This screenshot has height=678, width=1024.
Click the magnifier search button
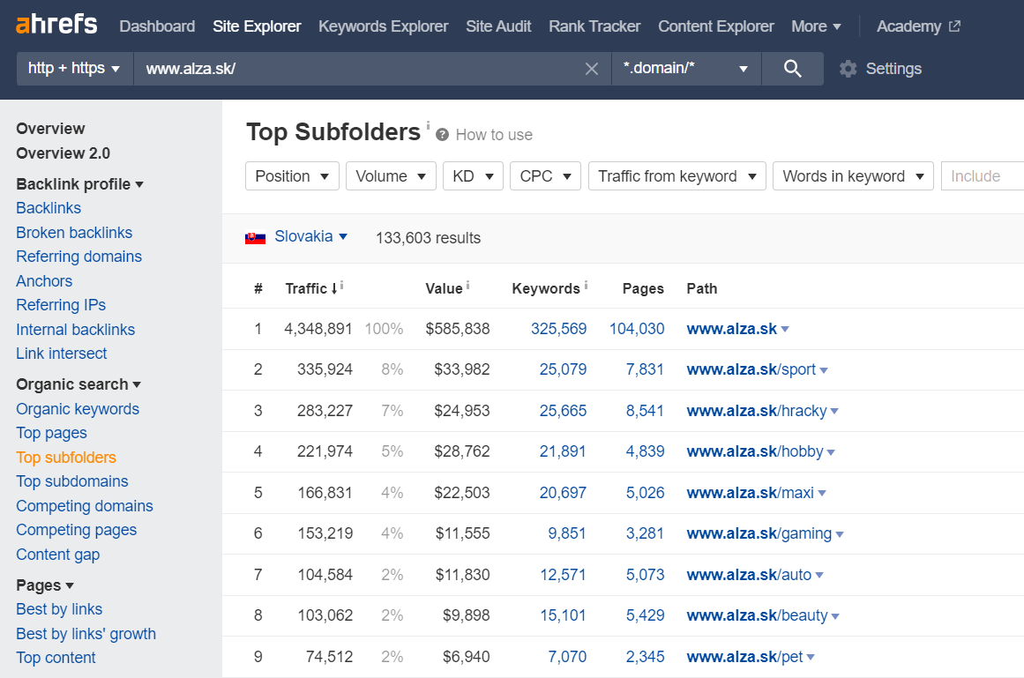792,69
